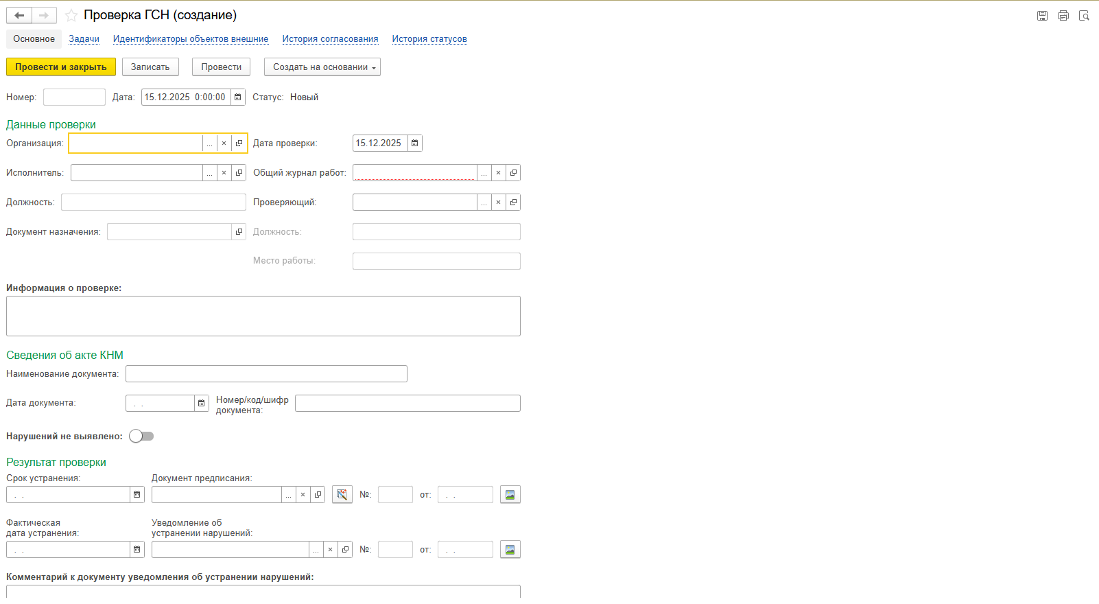
Task: Click the save icon in top-right corner
Action: (1042, 16)
